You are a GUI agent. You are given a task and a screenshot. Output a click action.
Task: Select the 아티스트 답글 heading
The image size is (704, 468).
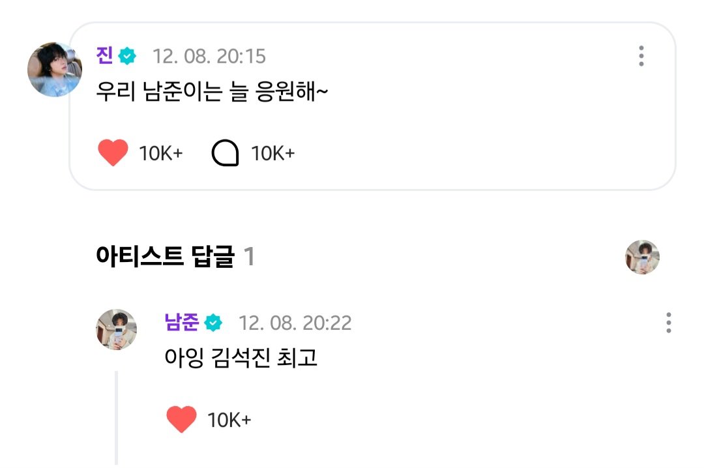tap(164, 257)
